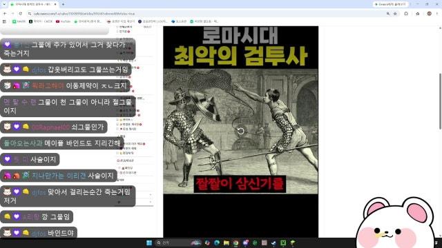The height and width of the screenshot is (248, 442).
Task: Click the taskbar search box
Action: [178, 242]
